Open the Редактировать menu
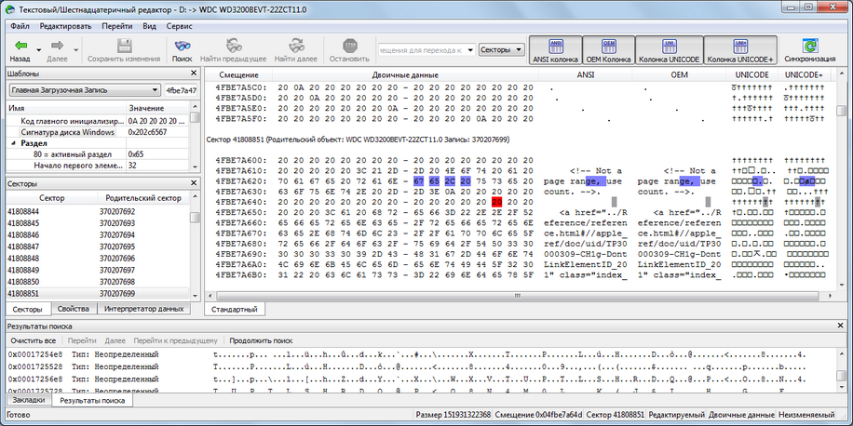853x426 pixels. pos(65,25)
